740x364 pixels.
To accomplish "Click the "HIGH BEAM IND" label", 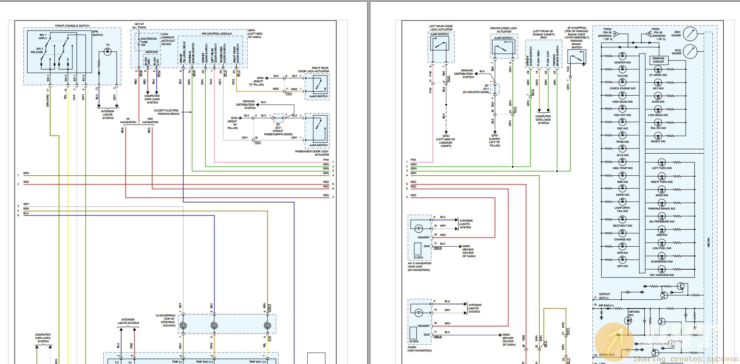I will 623,102.
